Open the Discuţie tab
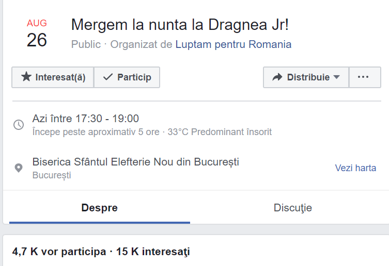Viewport: 389px width, 266px height. point(292,208)
